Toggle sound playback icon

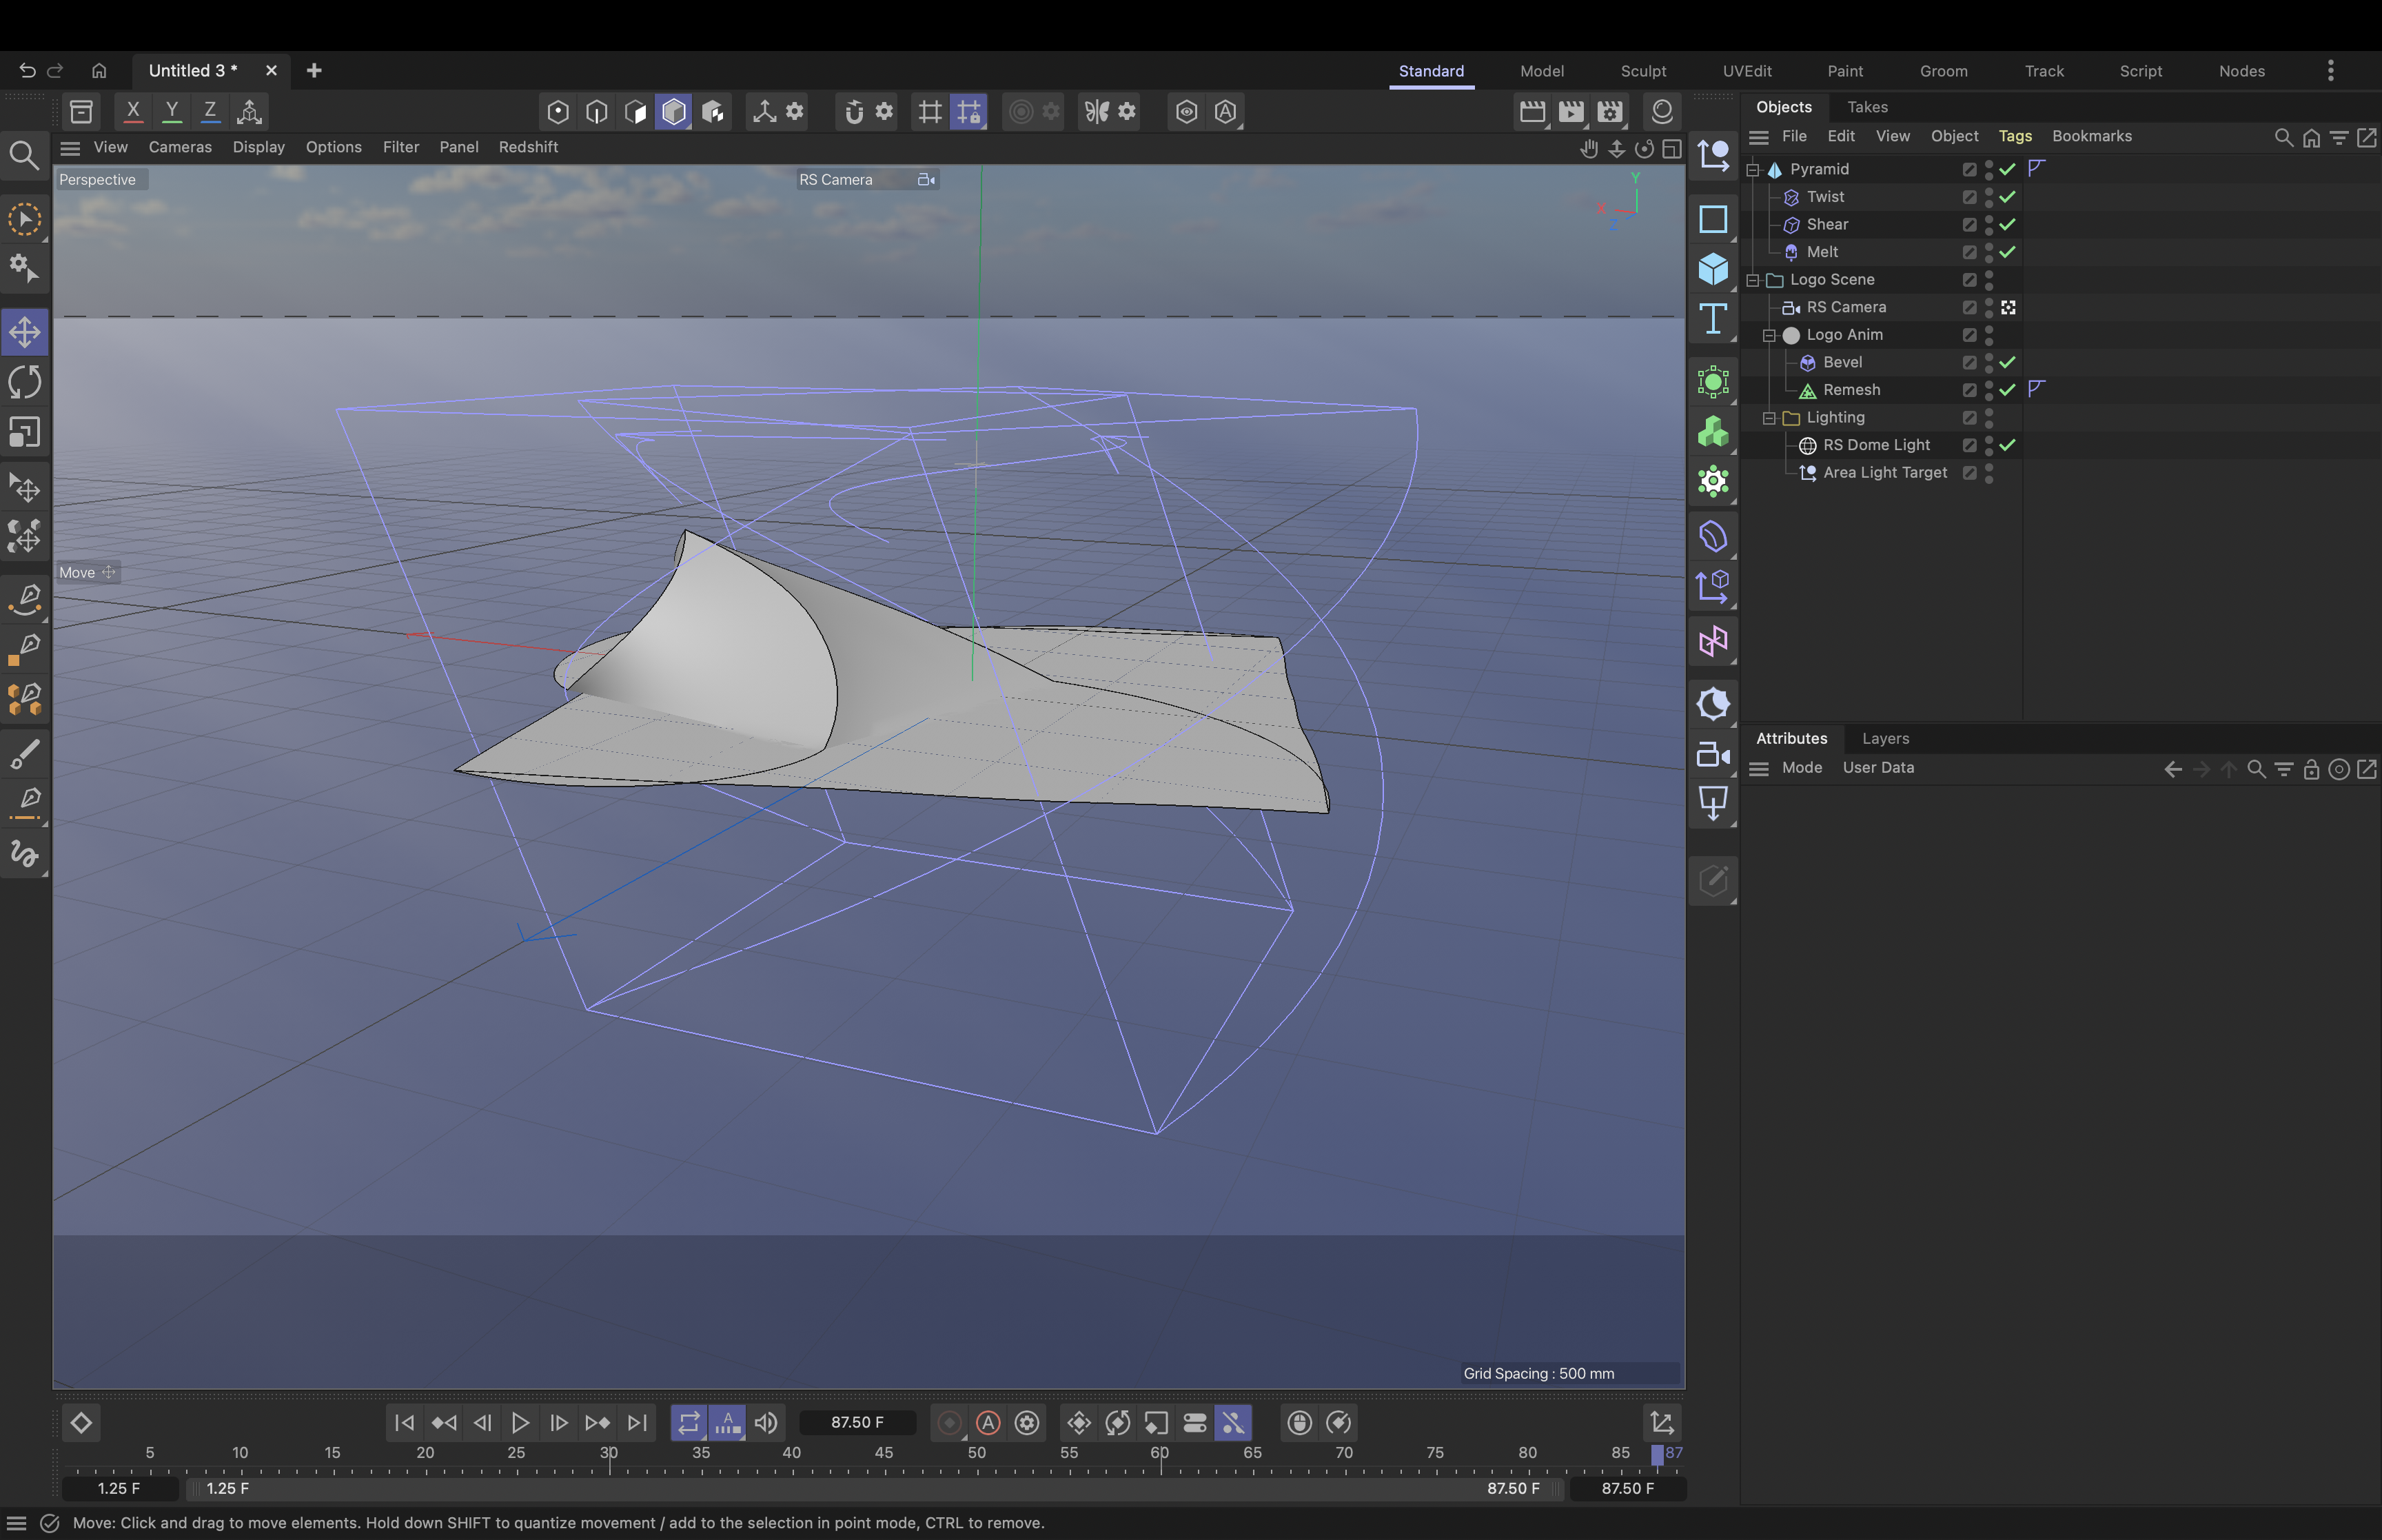click(x=766, y=1423)
